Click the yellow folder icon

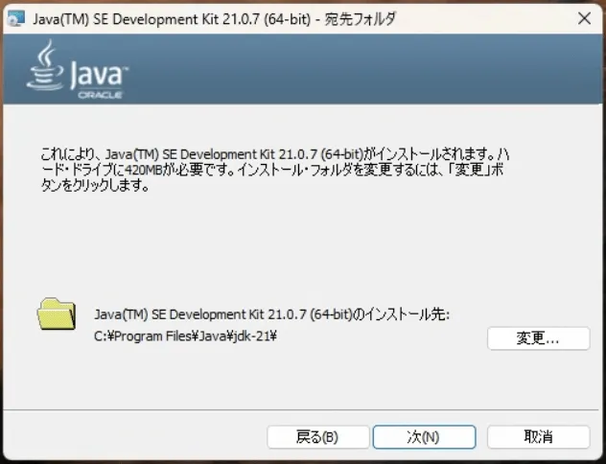tap(57, 313)
